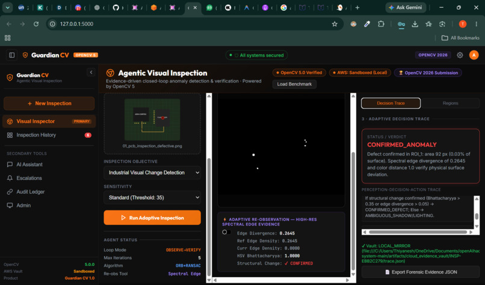Collapse the sidebar with the chevron arrow
The image size is (485, 285).
pos(91,72)
